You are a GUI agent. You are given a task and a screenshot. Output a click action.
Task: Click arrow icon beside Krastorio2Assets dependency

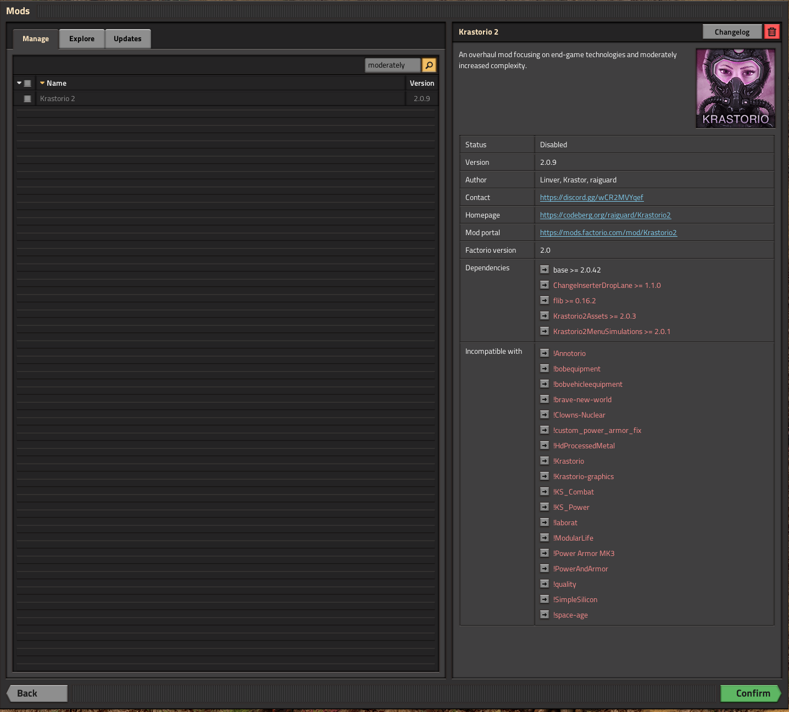tap(544, 316)
